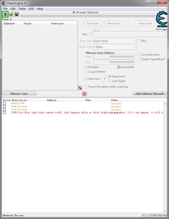Select the Alignment radio button
The width and height of the screenshot is (169, 219).
pyautogui.click(x=110, y=76)
